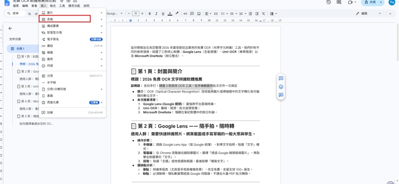Choose 表格 from Insert menu
Image resolution: width=399 pixels, height=184 pixels.
click(72, 19)
